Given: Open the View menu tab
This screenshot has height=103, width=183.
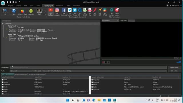Looking at the screenshot, I should (31, 6).
